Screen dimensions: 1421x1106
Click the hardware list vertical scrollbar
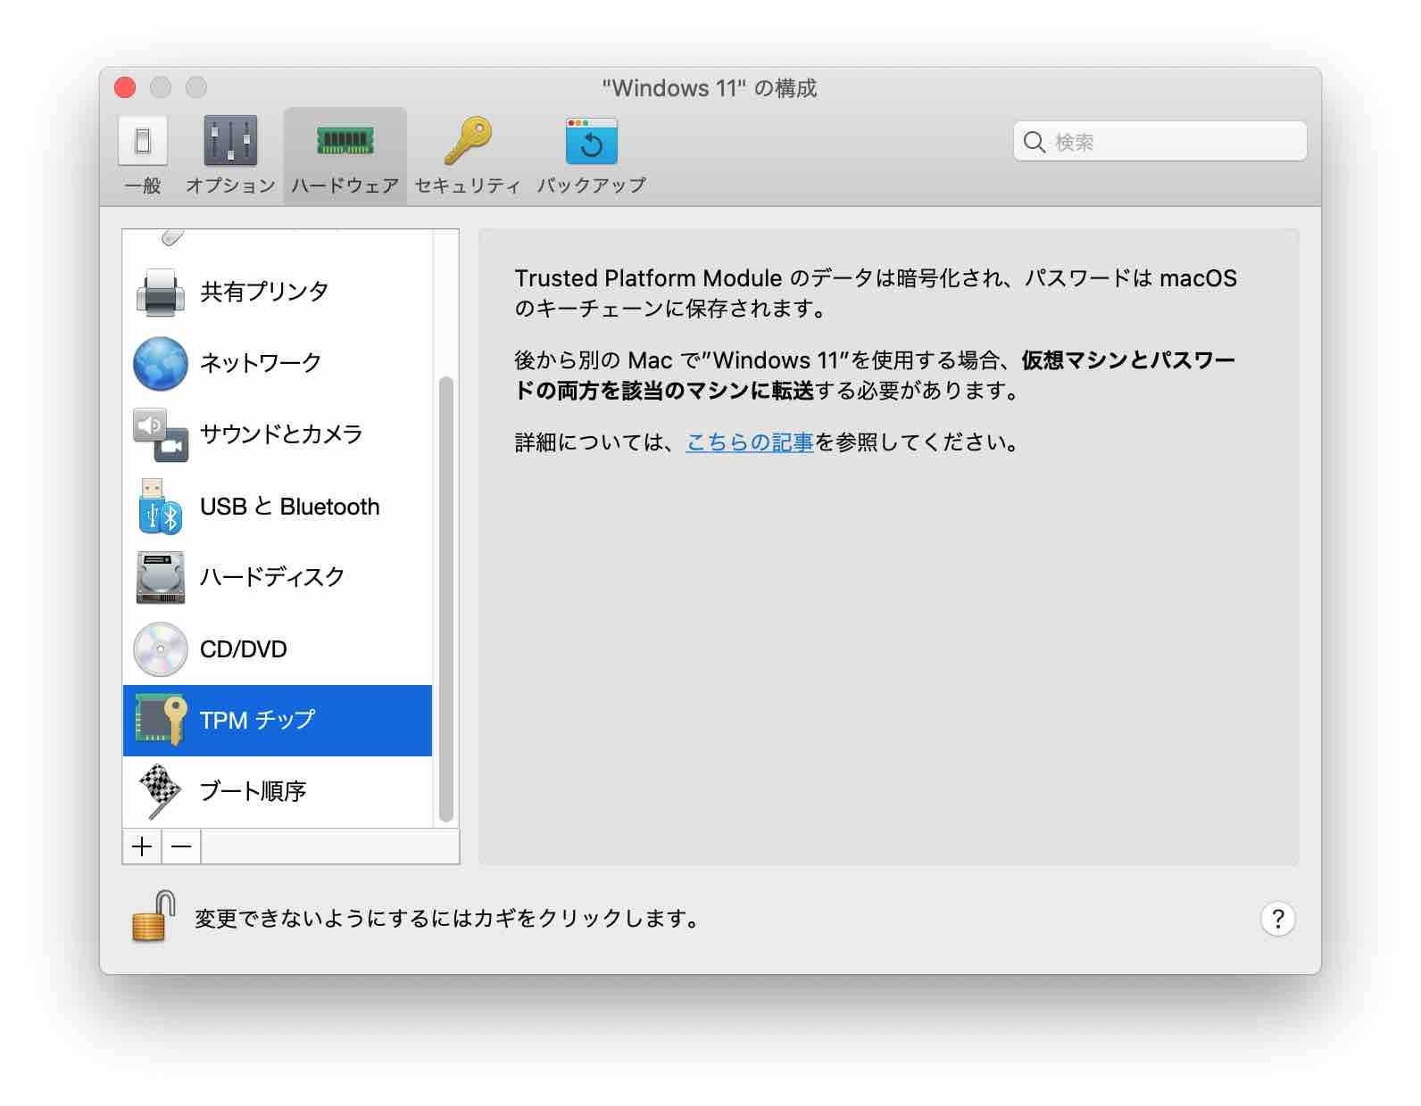[446, 598]
